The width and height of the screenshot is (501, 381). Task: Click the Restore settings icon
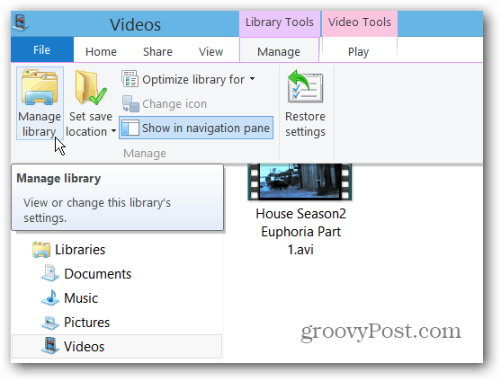coord(305,86)
